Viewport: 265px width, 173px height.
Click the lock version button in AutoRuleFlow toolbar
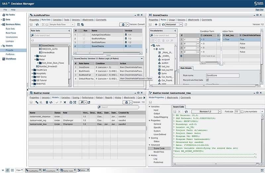tap(123, 25)
